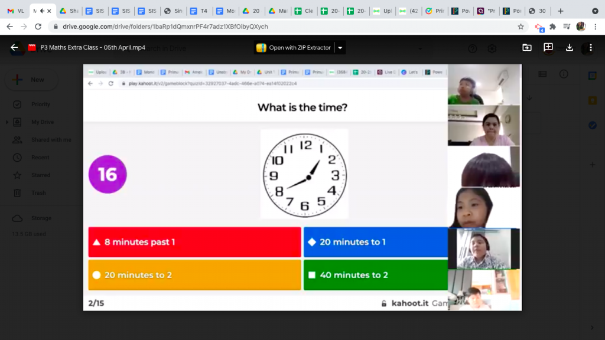
Task: Click the extension icon with badge 4
Action: [538, 27]
